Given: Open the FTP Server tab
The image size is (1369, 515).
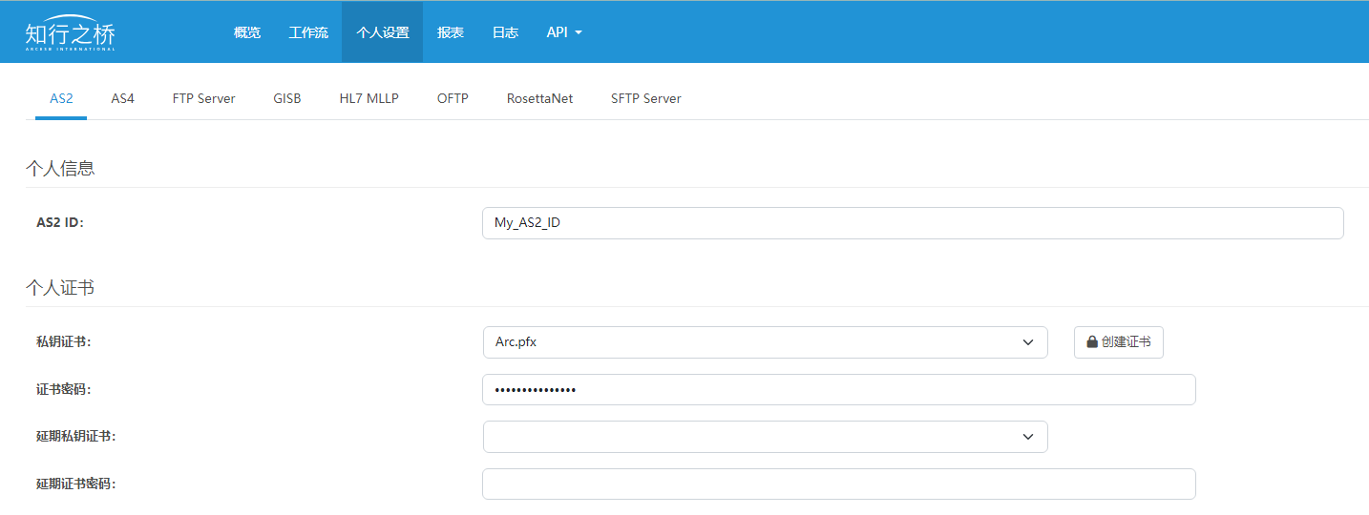Looking at the screenshot, I should click(203, 98).
